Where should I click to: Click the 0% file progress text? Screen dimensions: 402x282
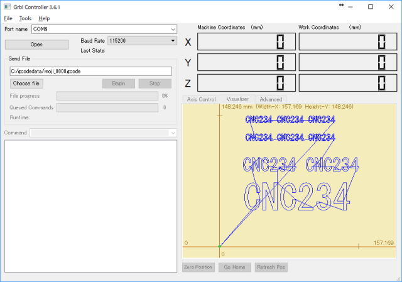click(165, 96)
